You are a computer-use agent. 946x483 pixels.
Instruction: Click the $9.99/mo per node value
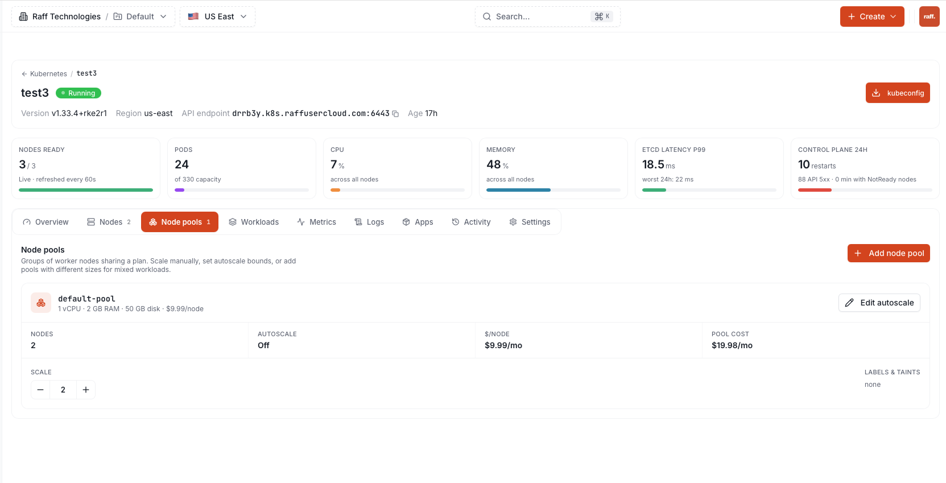[x=503, y=345]
